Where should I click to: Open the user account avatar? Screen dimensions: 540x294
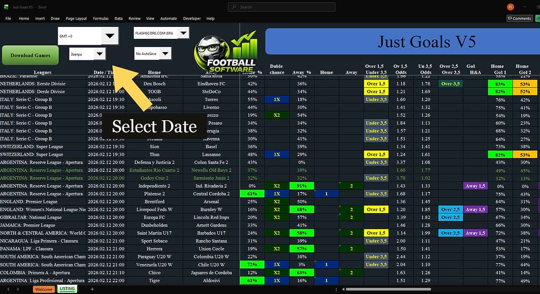(x=510, y=7)
